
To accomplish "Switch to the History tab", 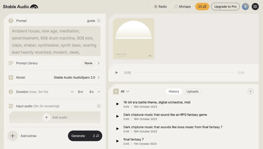I will 174,92.
